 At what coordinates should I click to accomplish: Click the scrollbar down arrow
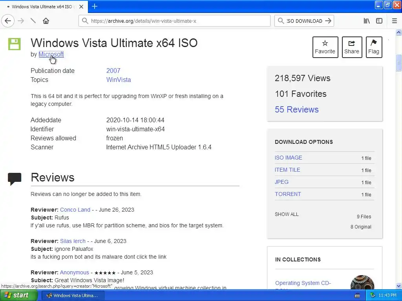click(x=398, y=286)
